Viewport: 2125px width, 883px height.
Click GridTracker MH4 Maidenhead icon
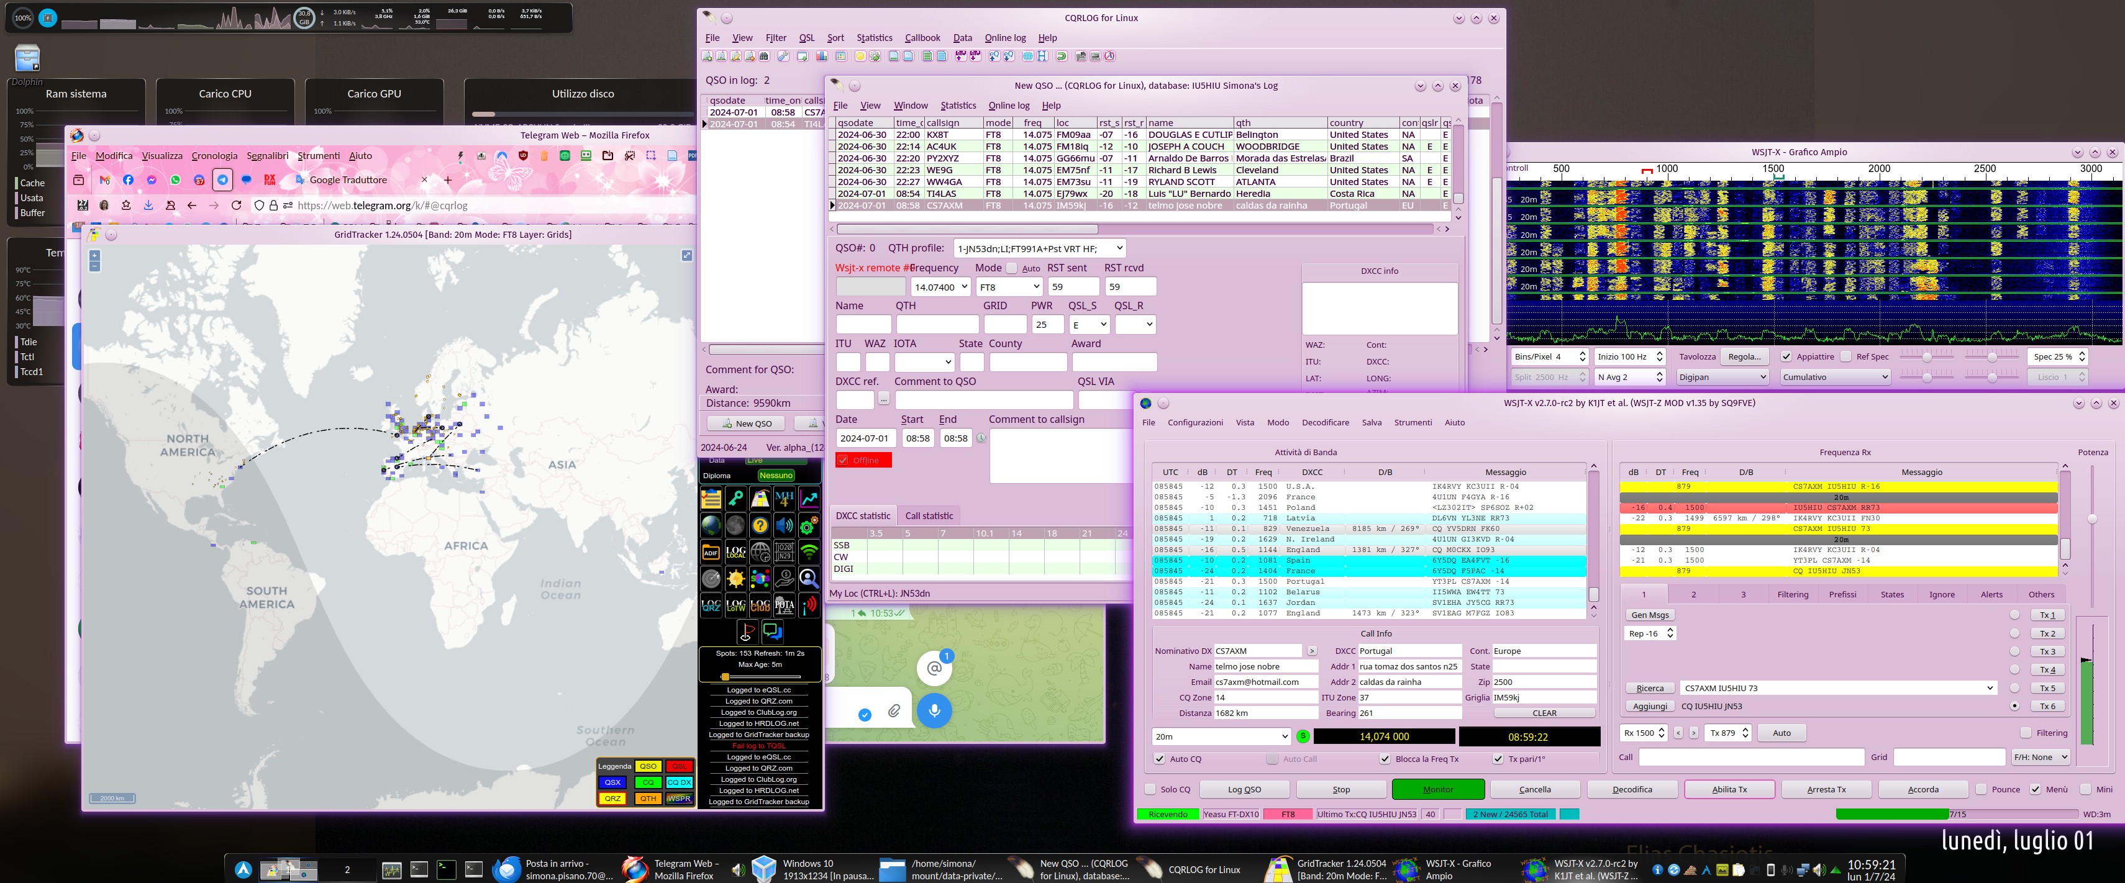(785, 498)
